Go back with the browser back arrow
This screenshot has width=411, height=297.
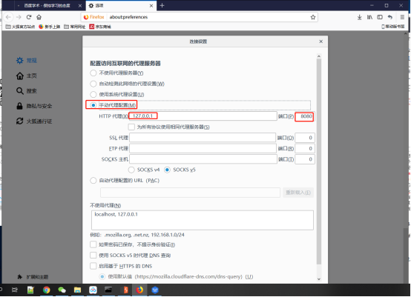click(x=8, y=17)
